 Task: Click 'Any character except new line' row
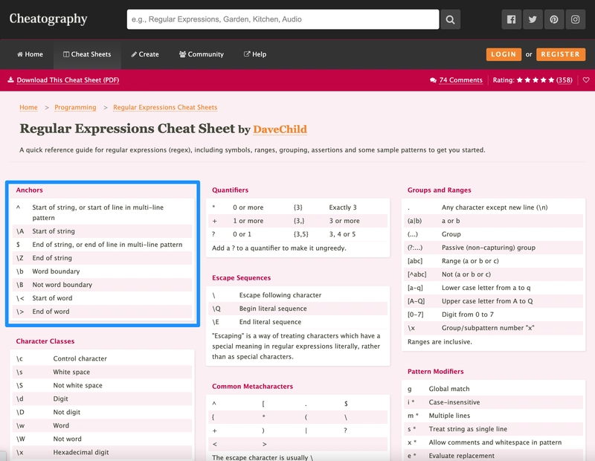493,207
